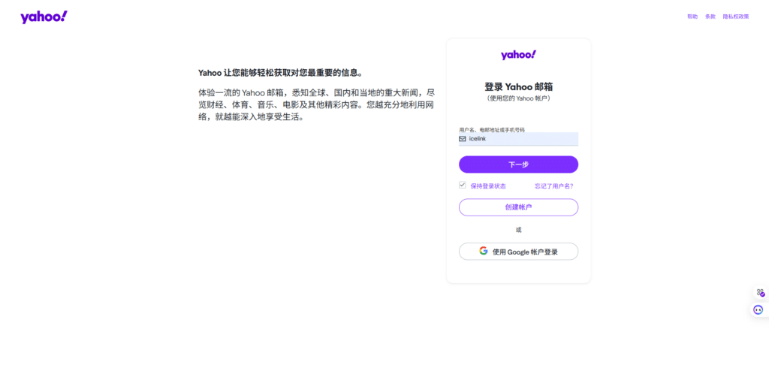The width and height of the screenshot is (769, 365).
Task: Click the Yahoo logo above the sign-in form
Action: 518,55
